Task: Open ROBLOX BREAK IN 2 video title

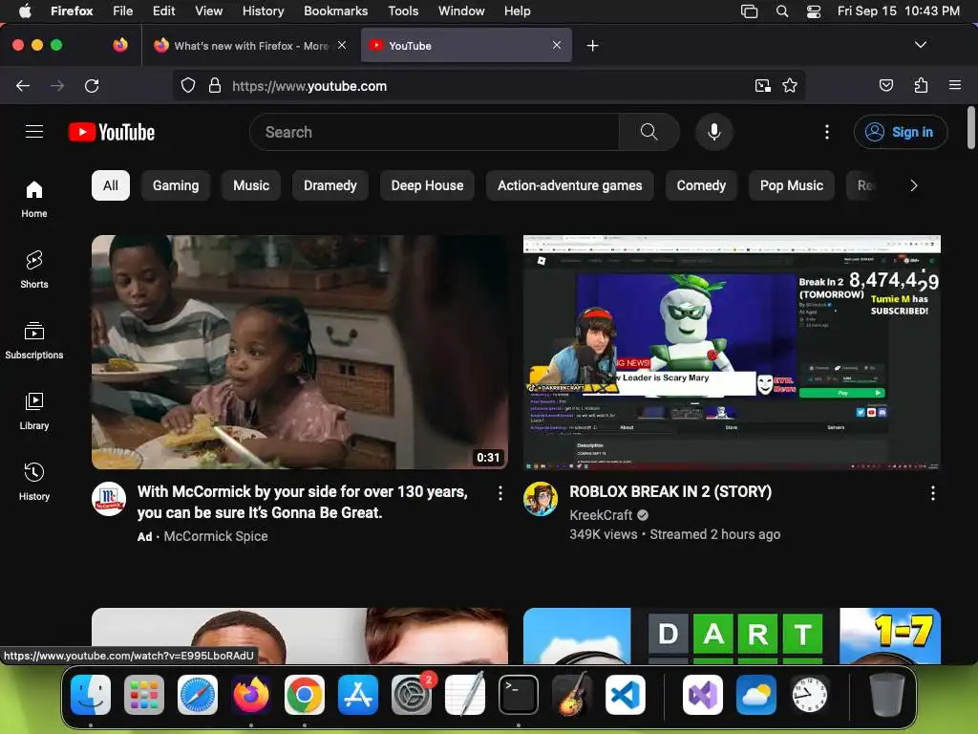Action: (x=670, y=492)
